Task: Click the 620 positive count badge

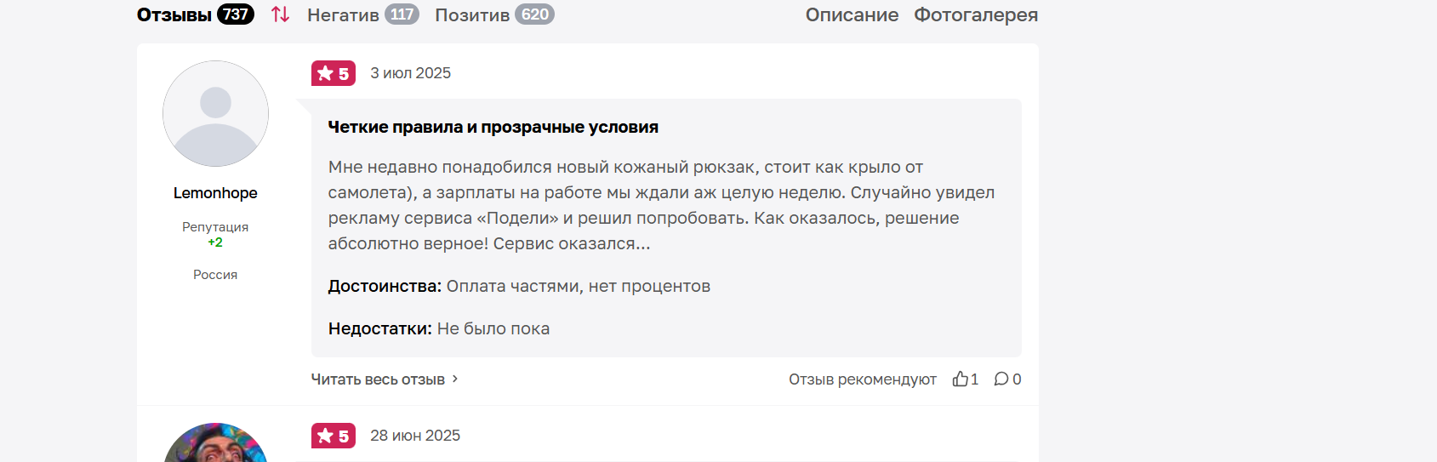Action: 534,14
